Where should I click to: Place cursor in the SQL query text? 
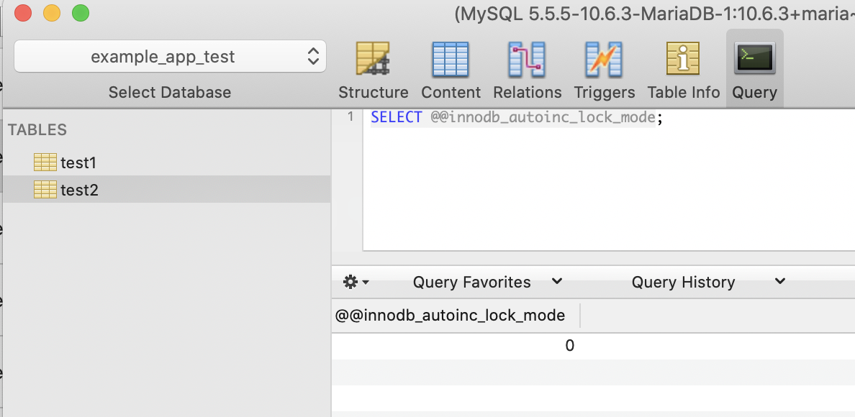click(515, 116)
